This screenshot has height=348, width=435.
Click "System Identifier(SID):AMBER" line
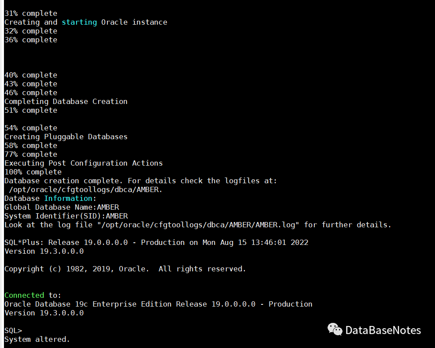[x=66, y=216]
